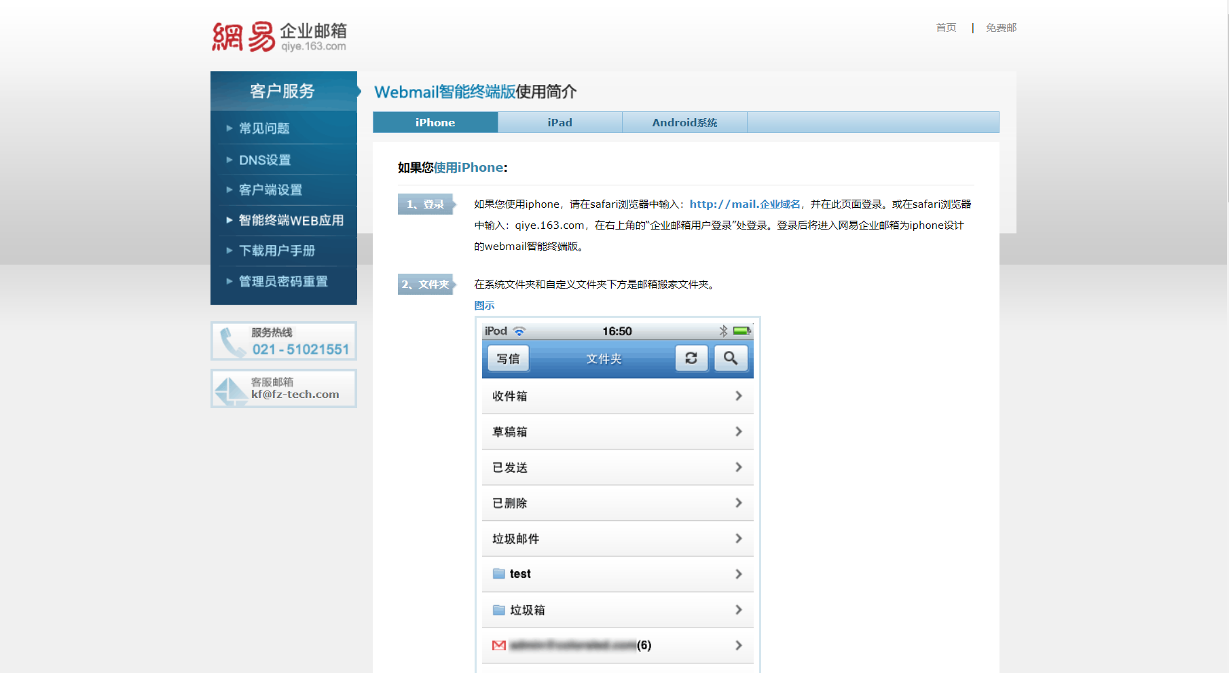Open DNS设置 in the sidebar
This screenshot has height=673, width=1229.
pos(265,160)
